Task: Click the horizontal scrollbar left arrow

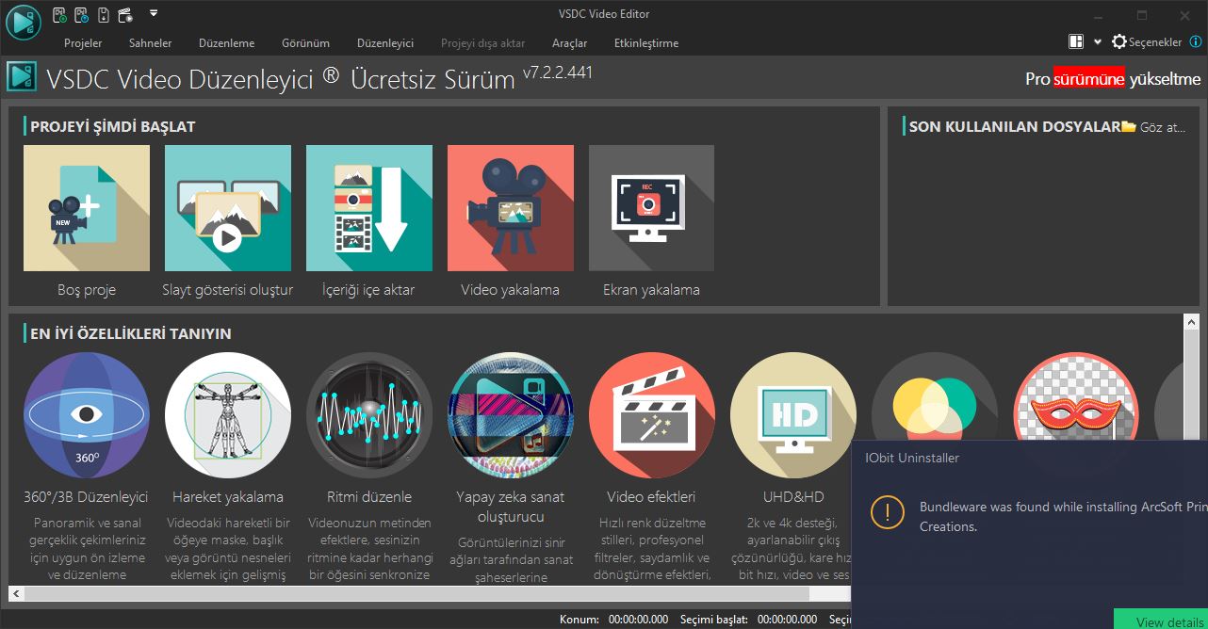Action: click(16, 594)
